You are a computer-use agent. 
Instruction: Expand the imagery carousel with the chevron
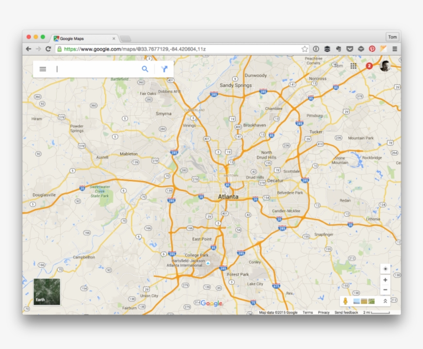385,301
